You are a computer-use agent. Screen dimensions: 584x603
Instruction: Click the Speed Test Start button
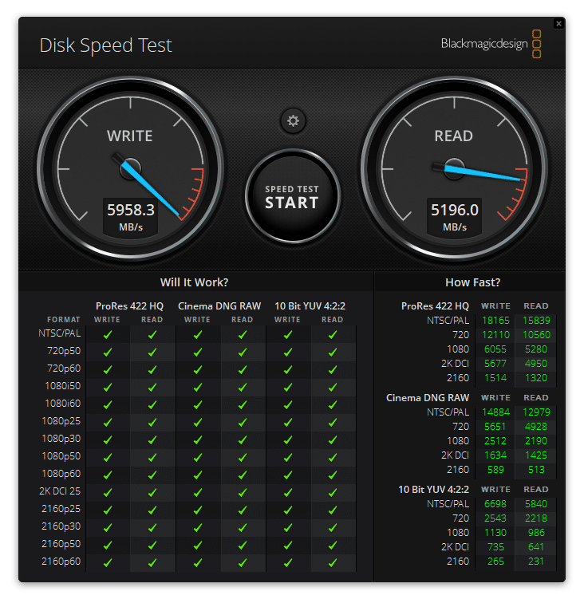pyautogui.click(x=292, y=196)
